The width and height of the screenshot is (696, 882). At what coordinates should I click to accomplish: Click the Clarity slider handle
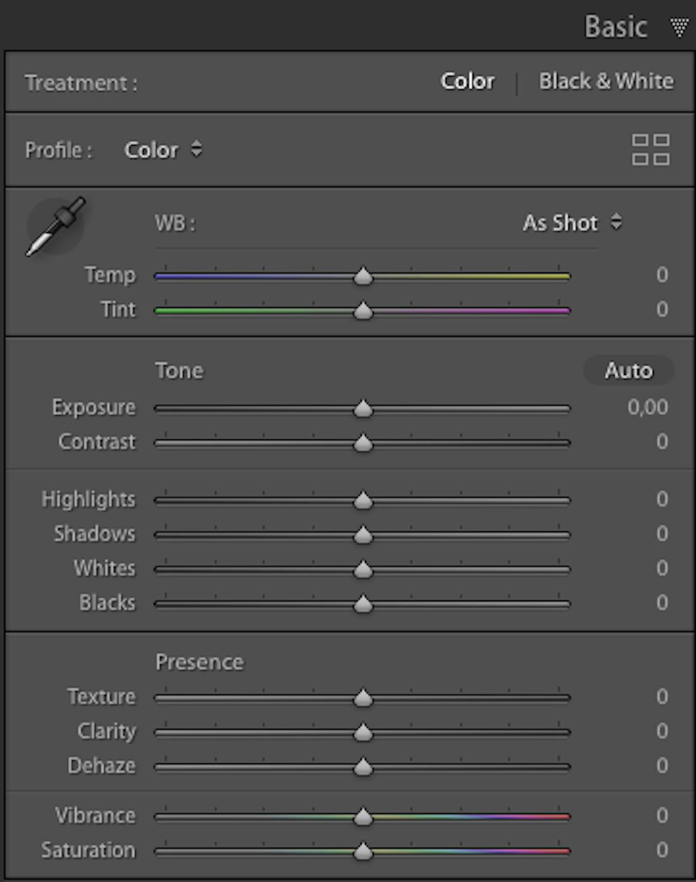(x=363, y=731)
